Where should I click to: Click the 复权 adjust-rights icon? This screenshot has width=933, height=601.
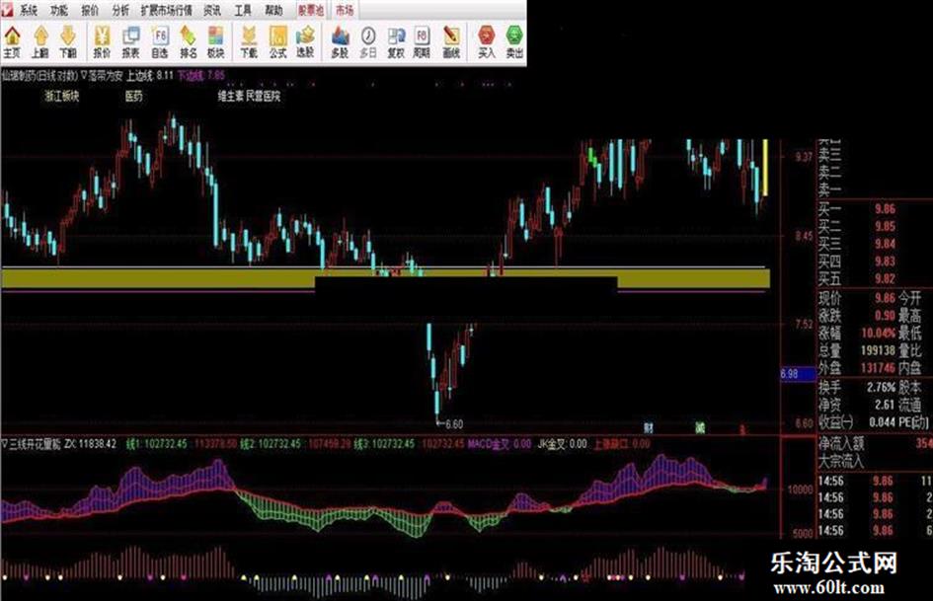(x=396, y=41)
